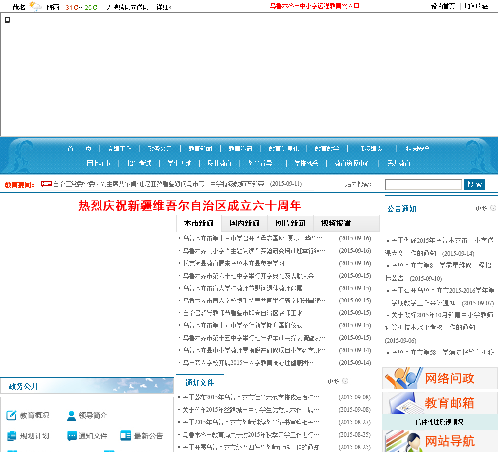Click the weather icon next to 茂名
The image size is (498, 452).
click(35, 6)
